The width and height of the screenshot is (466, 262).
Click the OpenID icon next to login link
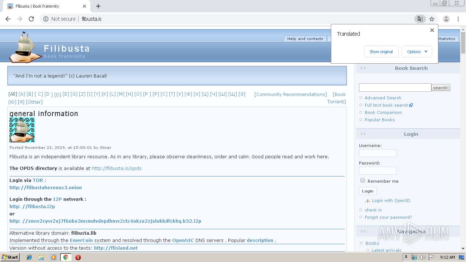pos(368,201)
